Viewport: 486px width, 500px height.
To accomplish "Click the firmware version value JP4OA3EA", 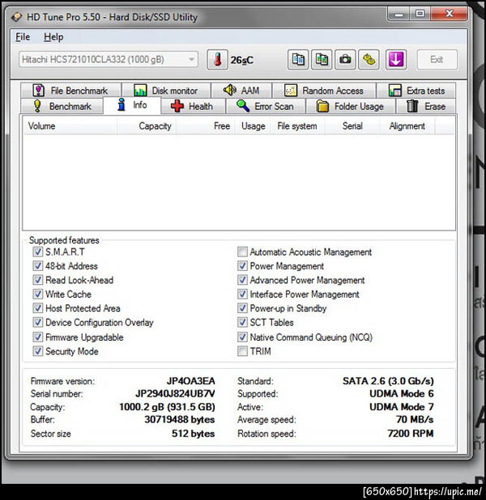I will (x=190, y=381).
